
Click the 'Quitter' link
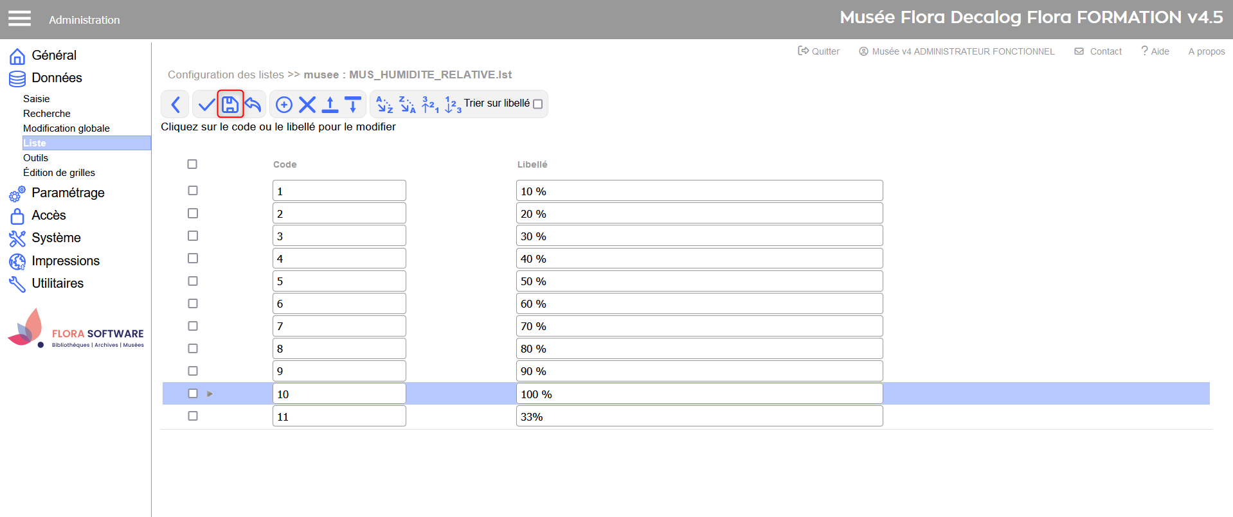point(819,51)
